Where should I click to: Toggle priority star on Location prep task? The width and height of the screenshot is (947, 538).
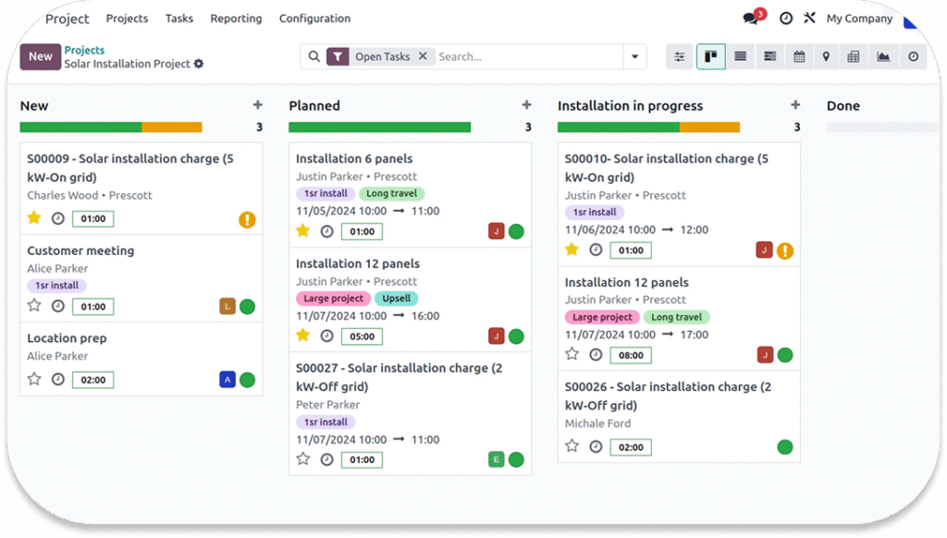coord(34,379)
